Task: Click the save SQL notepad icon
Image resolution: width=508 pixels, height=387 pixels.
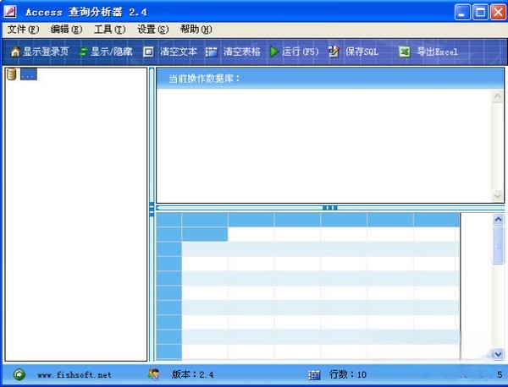Action: click(x=334, y=52)
